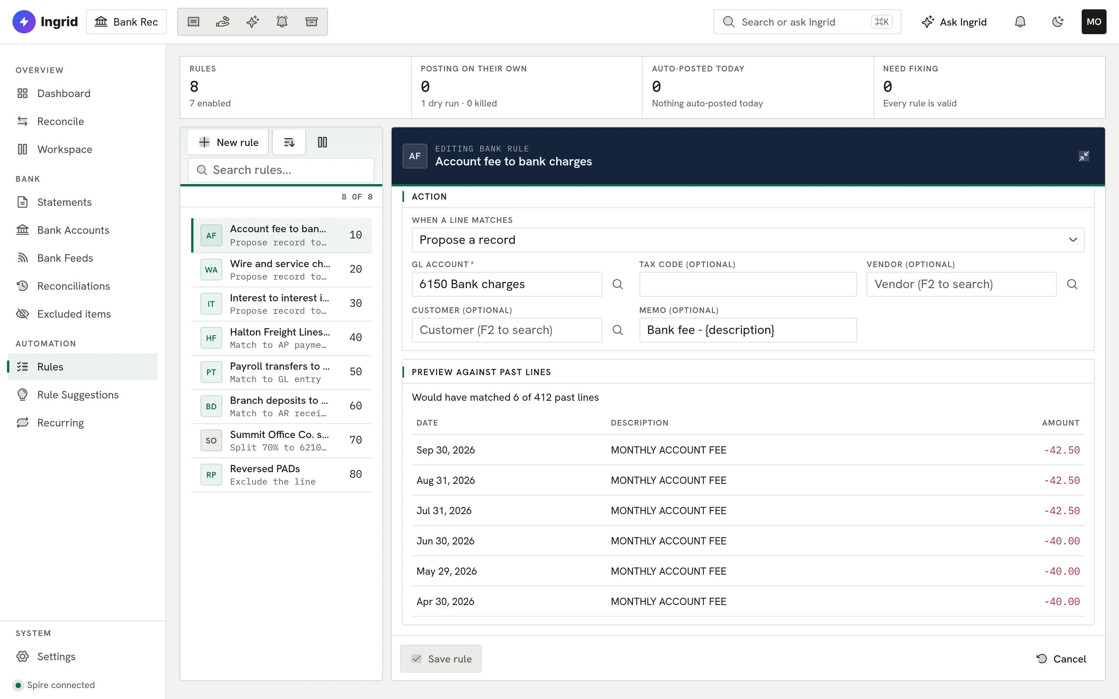Click the hand-with-coins payments toolbar icon
This screenshot has width=1119, height=699.
[223, 22]
